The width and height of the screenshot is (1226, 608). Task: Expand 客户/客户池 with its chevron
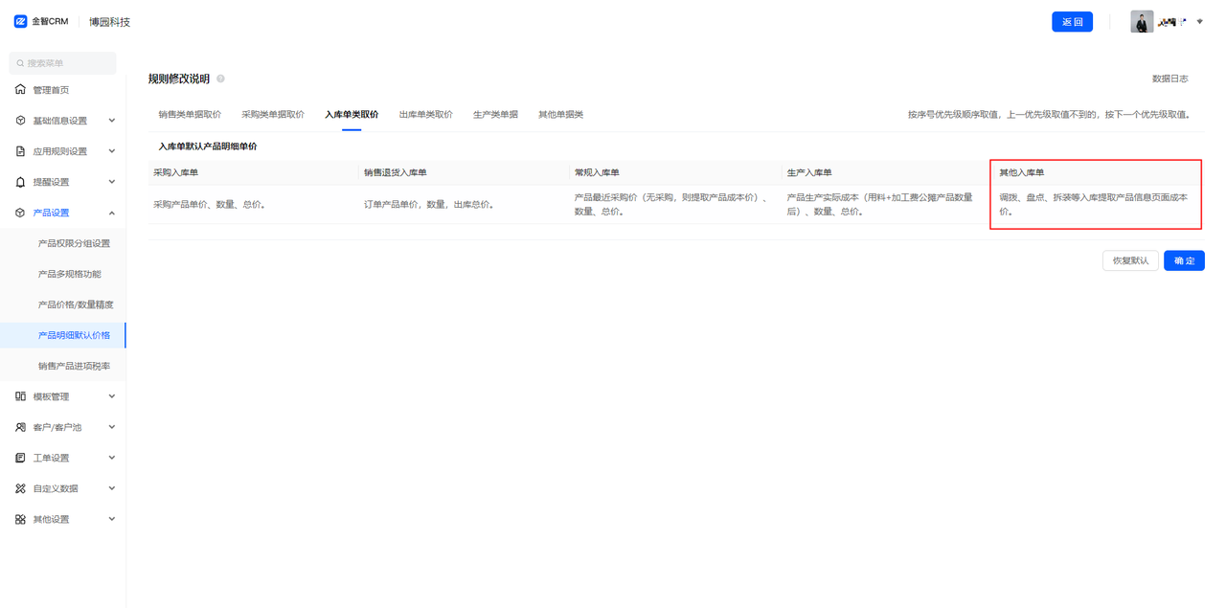click(x=112, y=427)
